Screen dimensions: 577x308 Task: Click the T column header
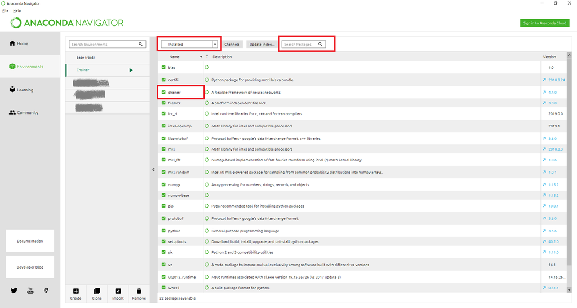tap(207, 57)
